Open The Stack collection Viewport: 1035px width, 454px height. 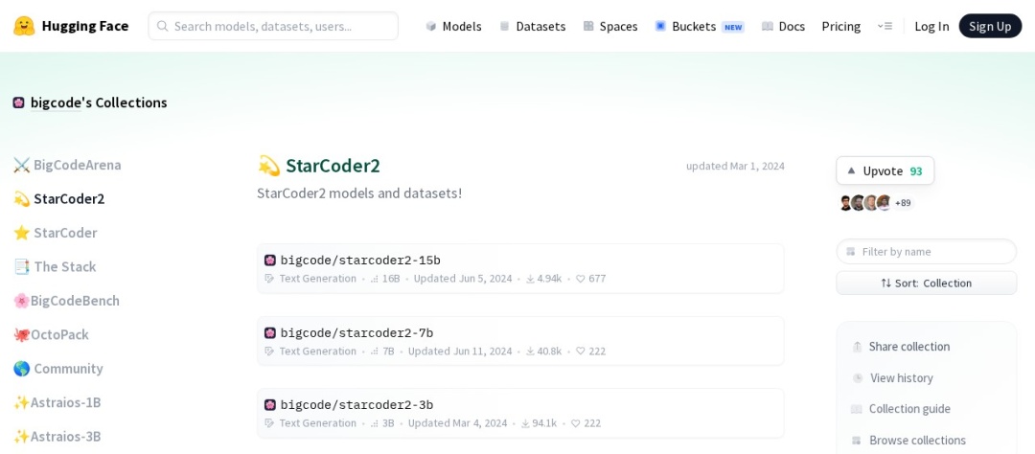tap(55, 266)
